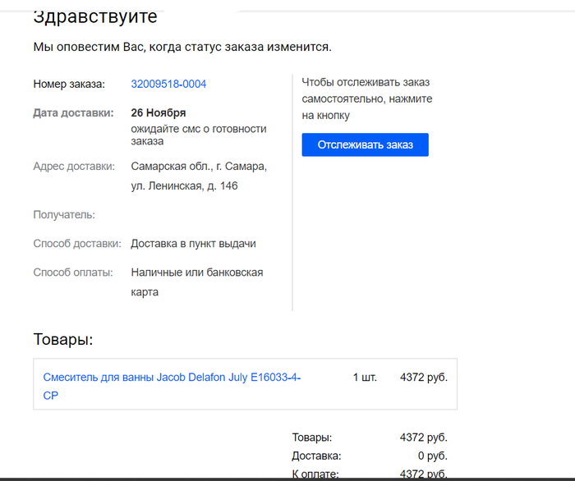The height and width of the screenshot is (481, 575).
Task: Click the Доставка 0 руб. amount
Action: pos(431,456)
